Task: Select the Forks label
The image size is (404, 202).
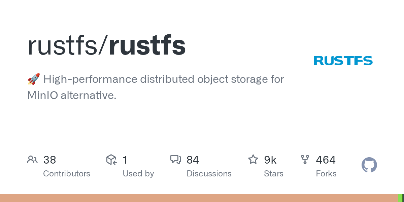Action: coord(326,174)
